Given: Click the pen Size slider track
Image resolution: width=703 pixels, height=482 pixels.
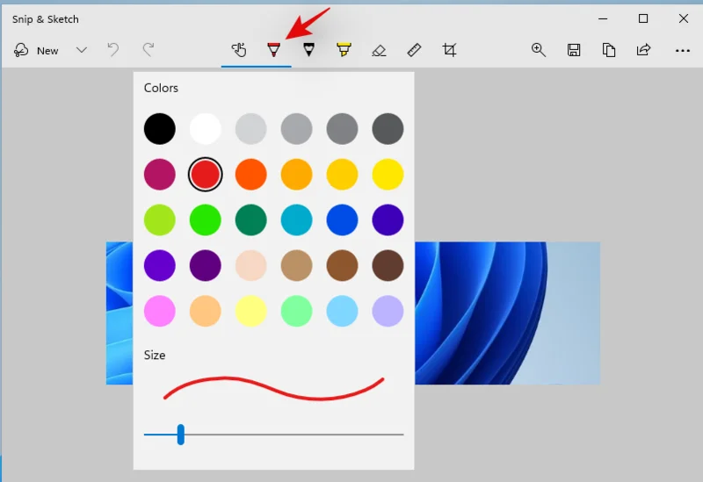Looking at the screenshot, I should 273,435.
